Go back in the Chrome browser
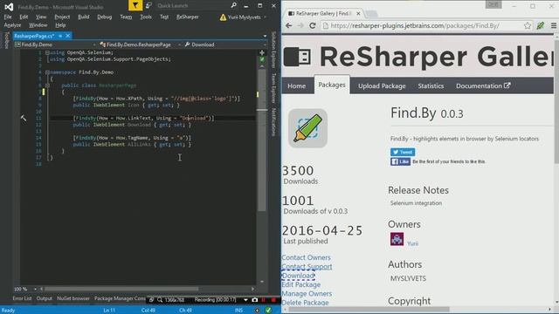 coord(289,25)
